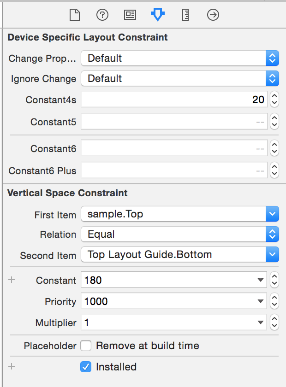The height and width of the screenshot is (387, 286).
Task: Uncheck the Installed checkbox
Action: 86,367
